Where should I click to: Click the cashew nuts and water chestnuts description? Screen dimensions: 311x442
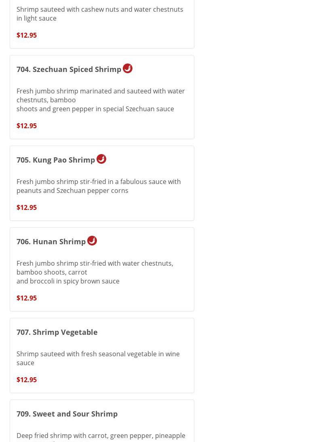tap(100, 14)
